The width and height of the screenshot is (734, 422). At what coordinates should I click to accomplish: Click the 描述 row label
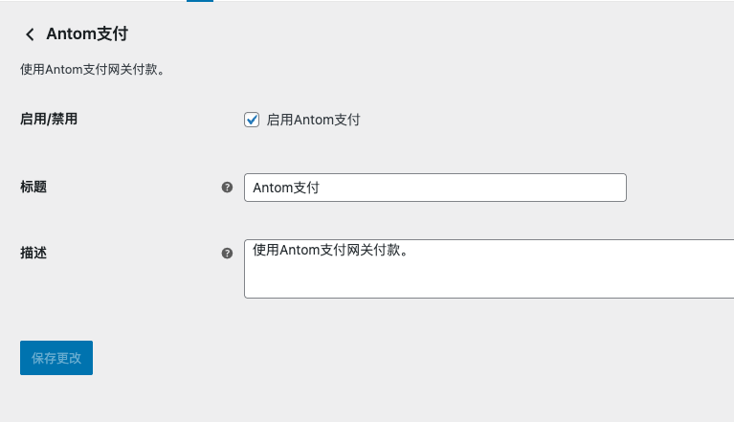[33, 253]
